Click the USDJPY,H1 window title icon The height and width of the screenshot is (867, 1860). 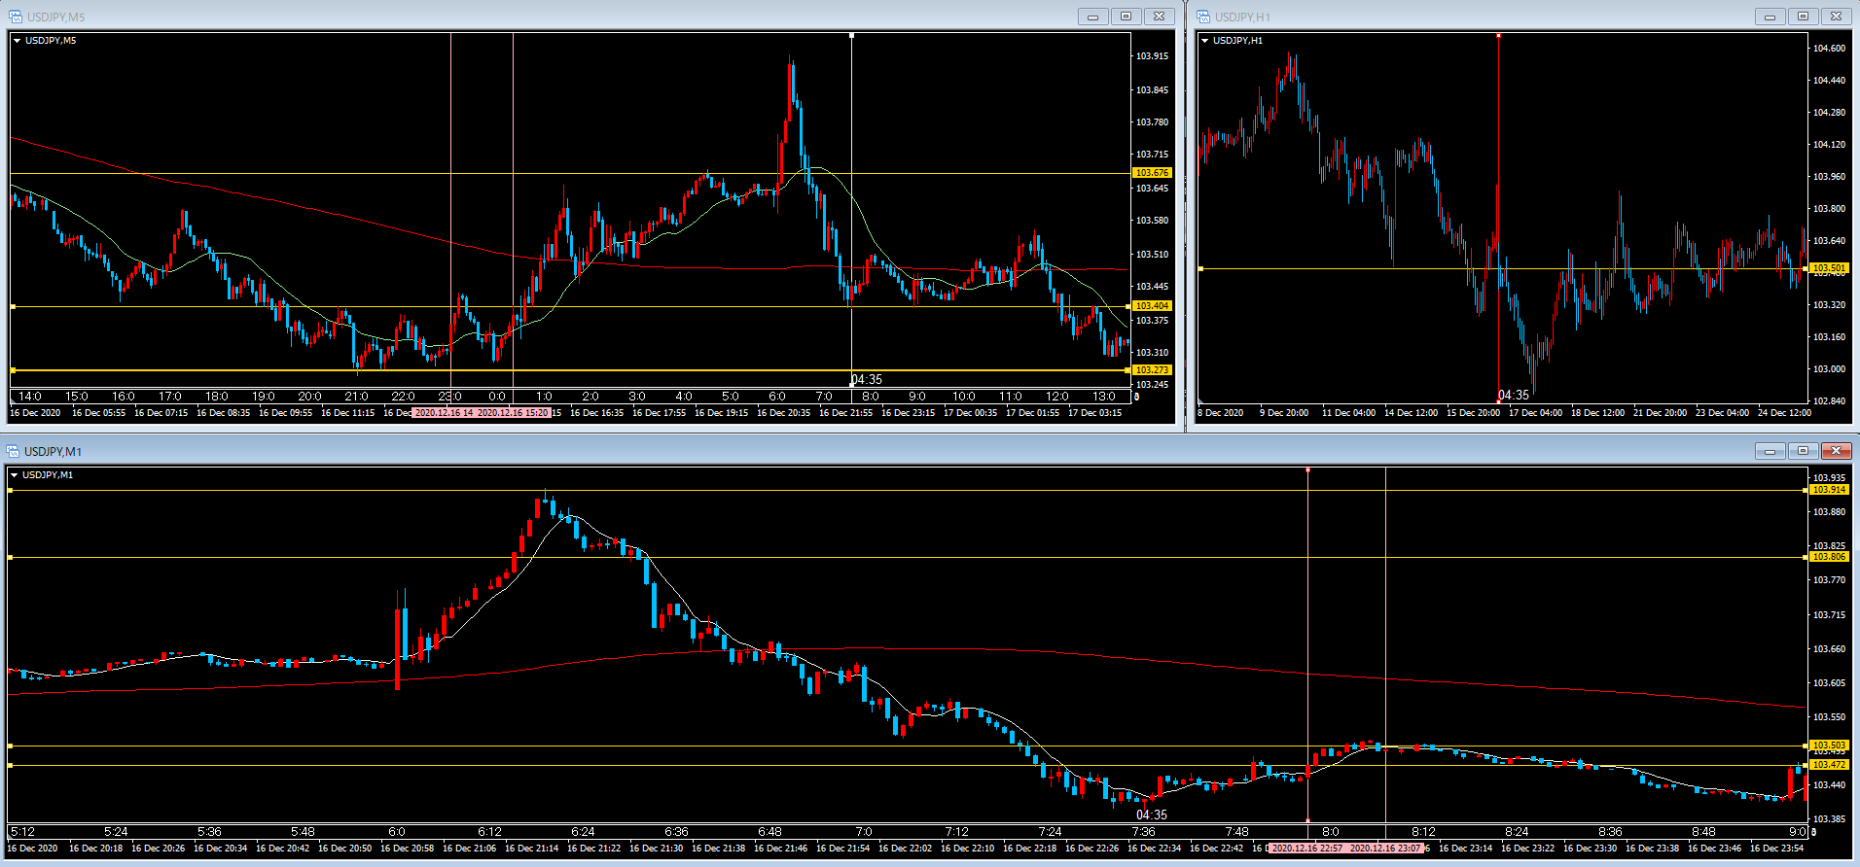point(1203,17)
